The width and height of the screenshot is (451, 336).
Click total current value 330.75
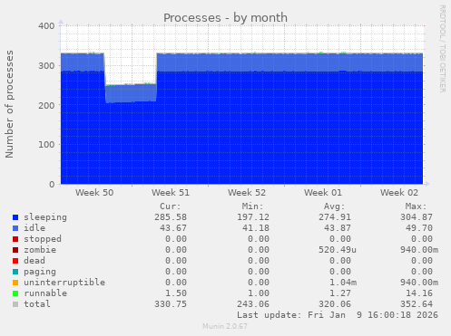(171, 304)
